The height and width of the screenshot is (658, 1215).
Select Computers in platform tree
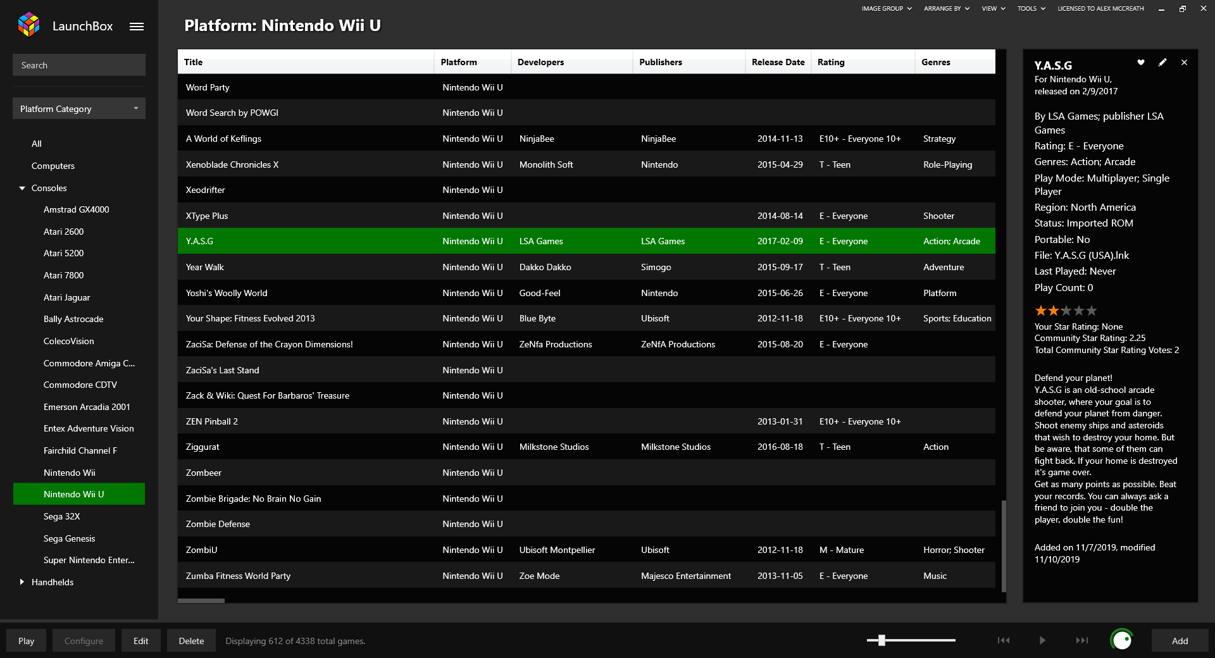pos(53,166)
